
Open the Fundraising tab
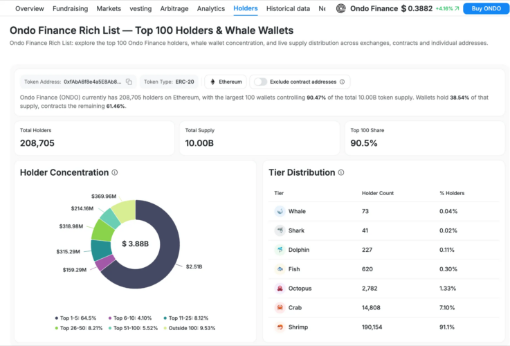click(x=71, y=9)
